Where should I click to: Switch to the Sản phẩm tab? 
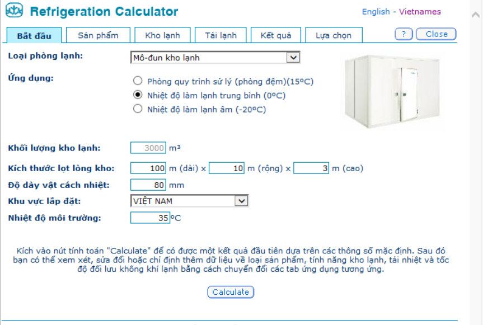pyautogui.click(x=98, y=35)
